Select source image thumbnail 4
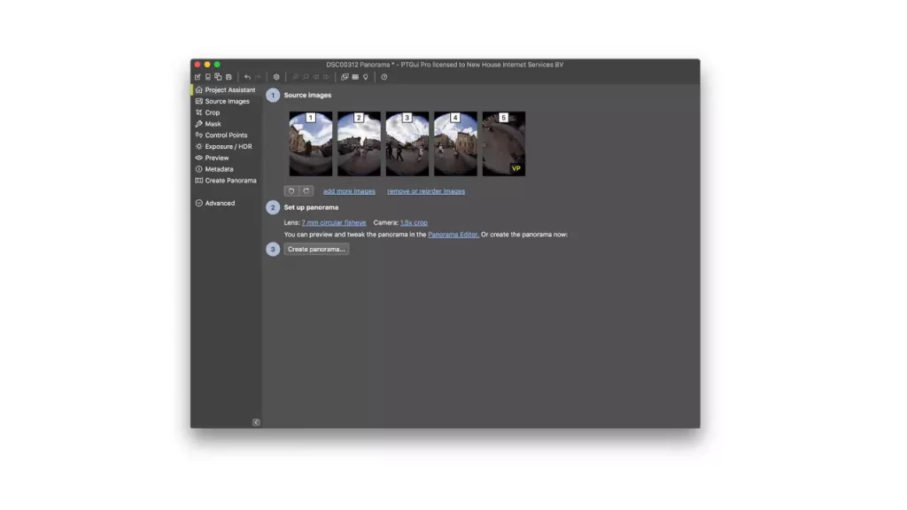 pyautogui.click(x=456, y=144)
